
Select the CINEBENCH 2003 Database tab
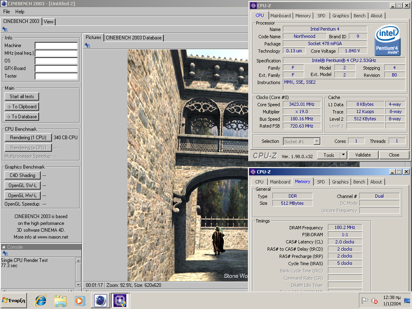134,37
